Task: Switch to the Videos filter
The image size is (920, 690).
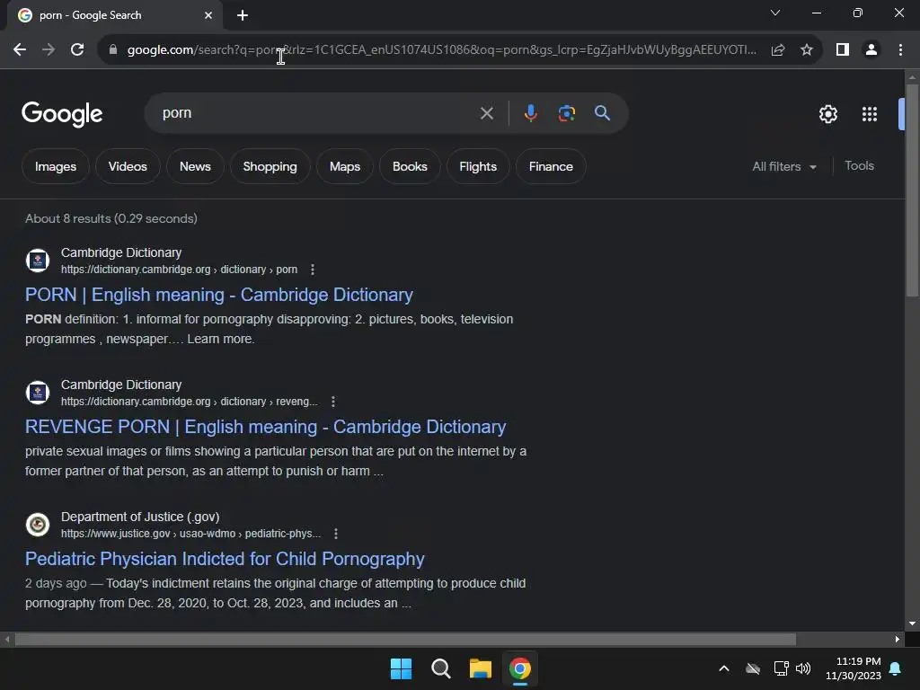Action: tap(128, 166)
